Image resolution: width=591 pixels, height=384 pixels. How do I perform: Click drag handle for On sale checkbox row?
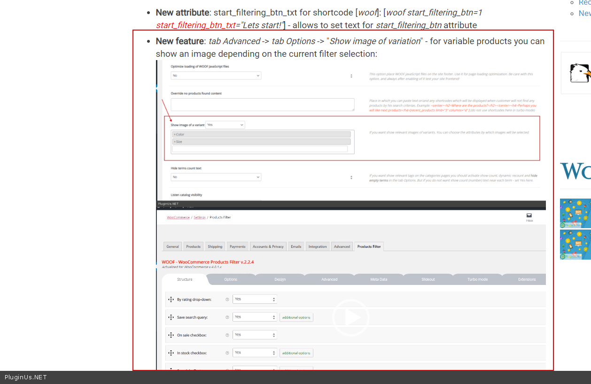pos(171,335)
